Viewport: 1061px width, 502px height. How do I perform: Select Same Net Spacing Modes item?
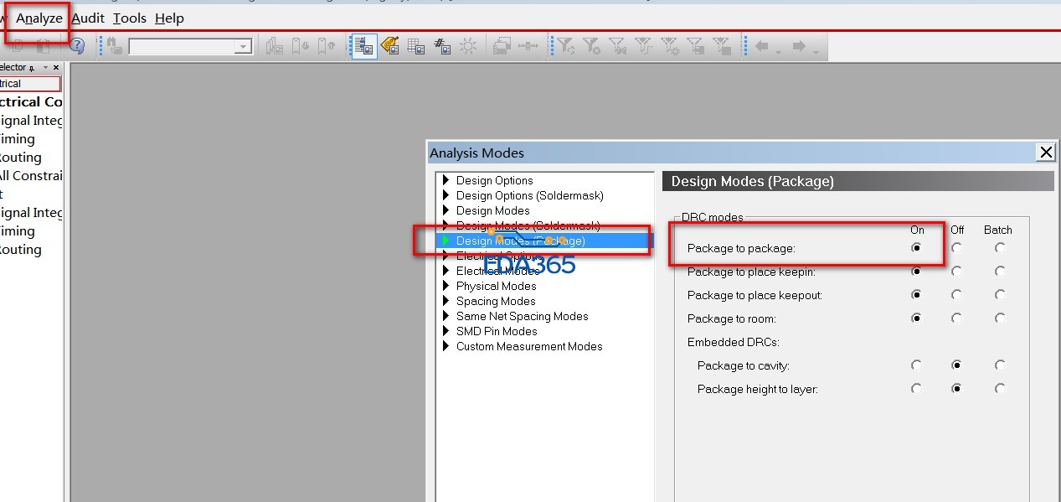point(523,316)
